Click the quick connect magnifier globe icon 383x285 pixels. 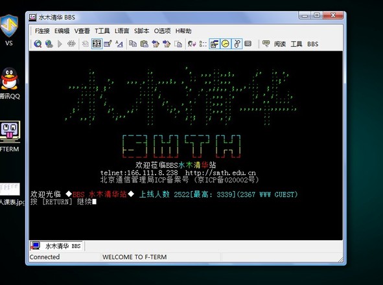[x=38, y=44]
